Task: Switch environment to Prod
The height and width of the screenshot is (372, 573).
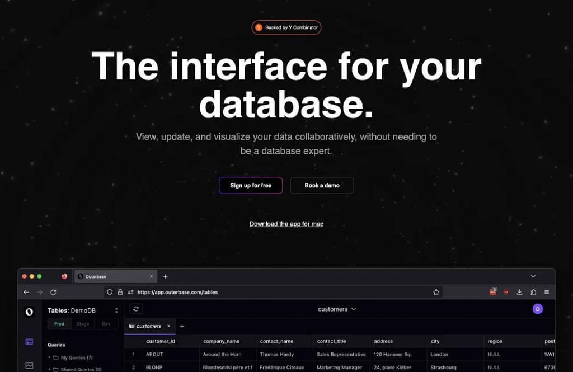Action: click(x=59, y=324)
